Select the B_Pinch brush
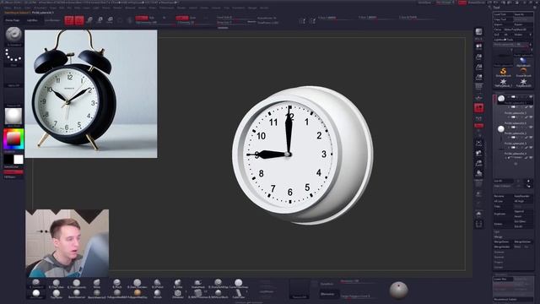Image resolution: width=540 pixels, height=304 pixels. (x=117, y=284)
